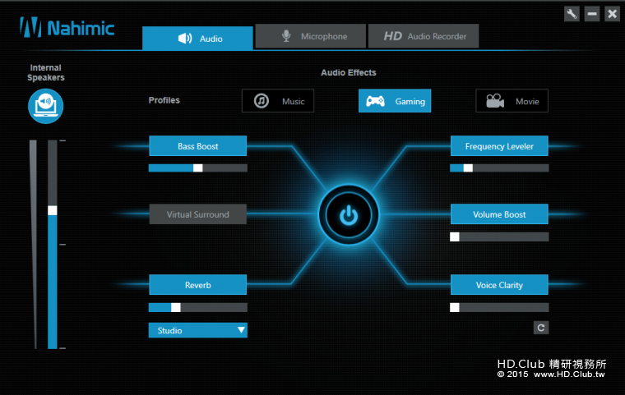Toggle the Voice Clarity effect
This screenshot has height=395, width=625.
(499, 285)
